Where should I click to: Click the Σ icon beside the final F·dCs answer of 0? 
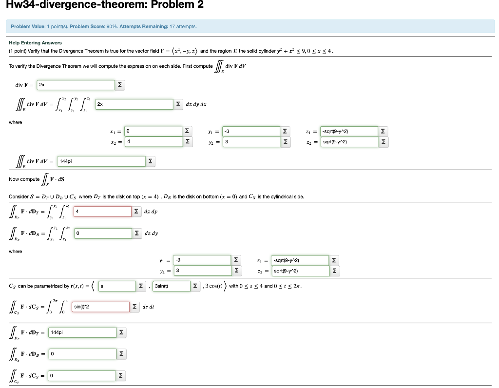120,376
